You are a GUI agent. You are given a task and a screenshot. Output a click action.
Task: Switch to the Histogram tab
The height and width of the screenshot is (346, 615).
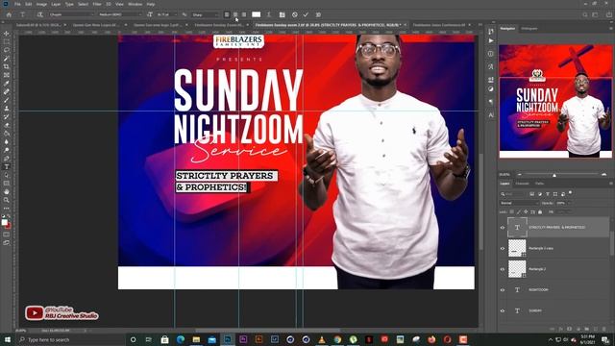[529, 29]
